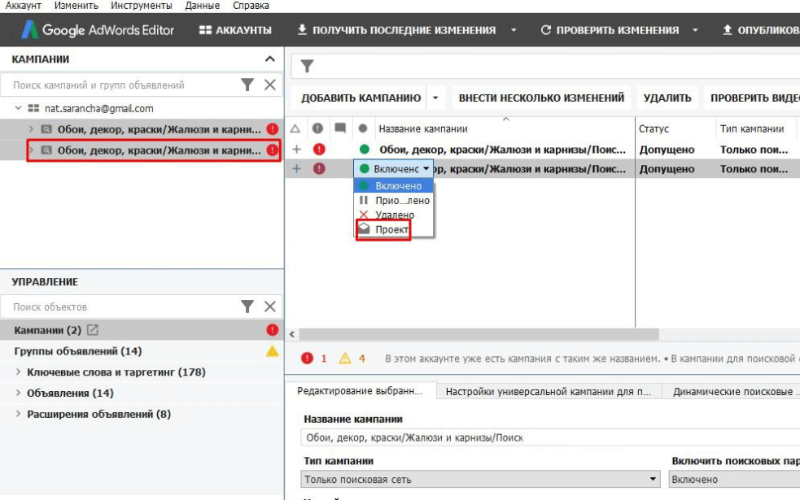
Task: Click red error icon in first table row
Action: coord(319,150)
